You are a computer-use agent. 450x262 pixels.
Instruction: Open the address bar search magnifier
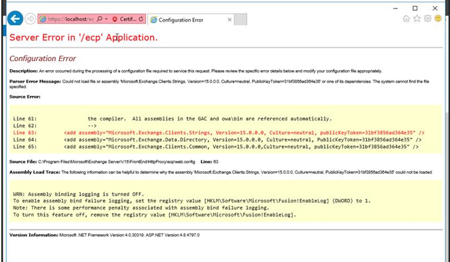click(x=100, y=19)
